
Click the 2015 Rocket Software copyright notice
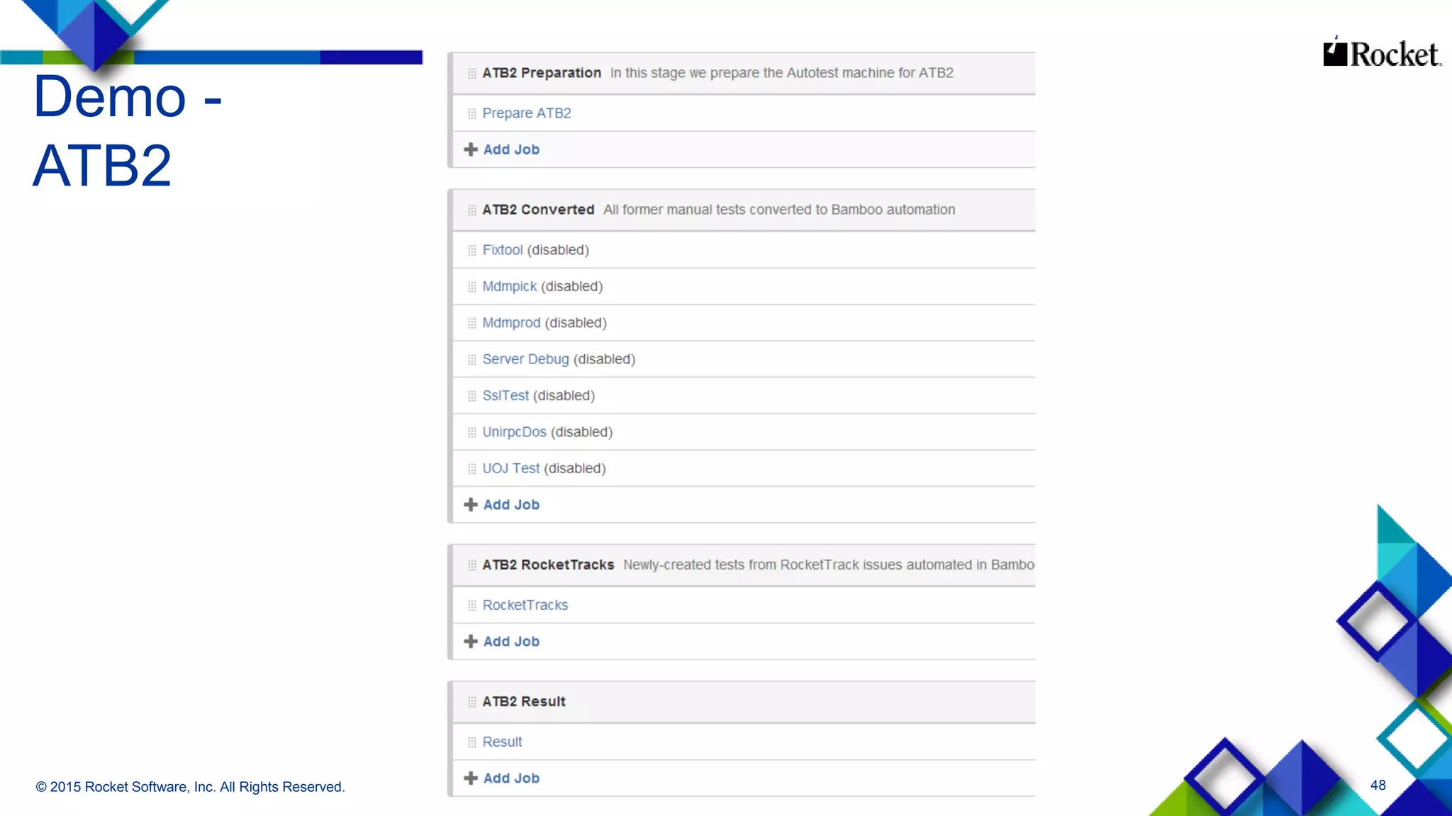(190, 787)
